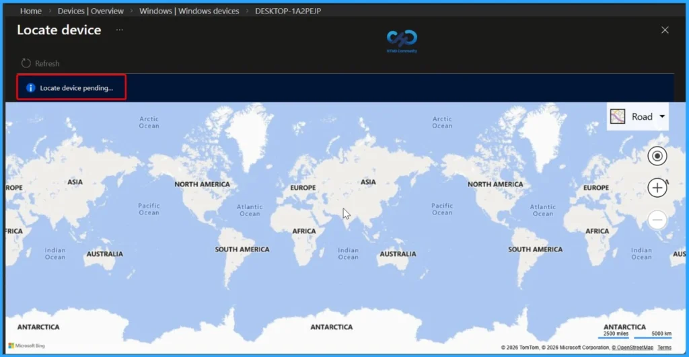Viewport: 689px width, 357px height.
Task: Select the Locate device pending message
Action: [77, 88]
